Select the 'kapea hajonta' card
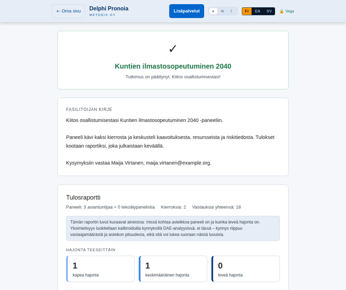 tap(100, 269)
